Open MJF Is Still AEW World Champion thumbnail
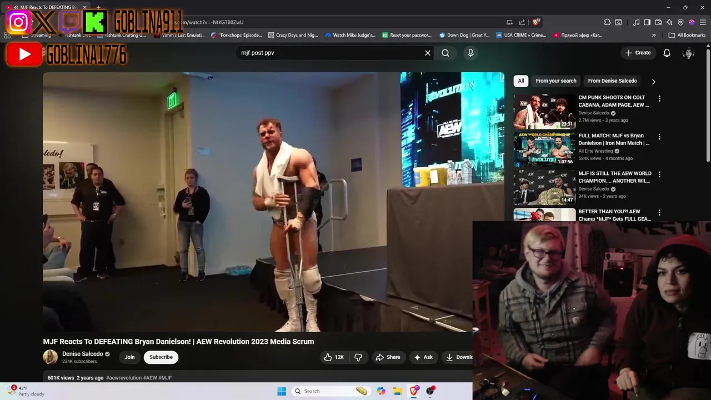 (x=544, y=187)
